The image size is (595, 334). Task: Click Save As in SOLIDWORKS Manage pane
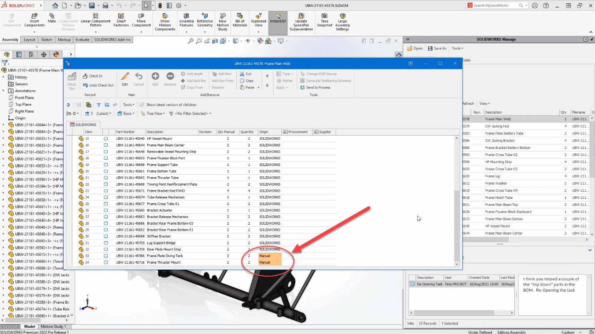437,48
